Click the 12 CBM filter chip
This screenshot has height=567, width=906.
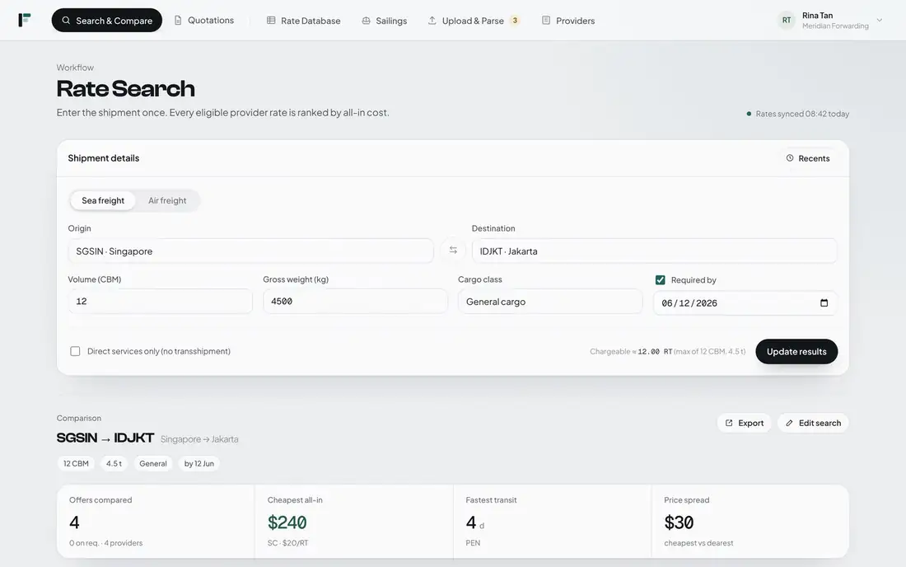point(76,463)
